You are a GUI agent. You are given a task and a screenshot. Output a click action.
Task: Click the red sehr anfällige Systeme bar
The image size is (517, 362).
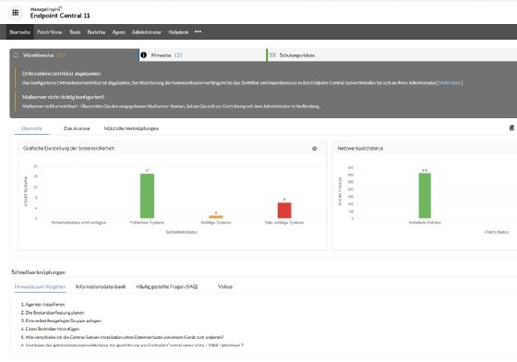click(284, 211)
